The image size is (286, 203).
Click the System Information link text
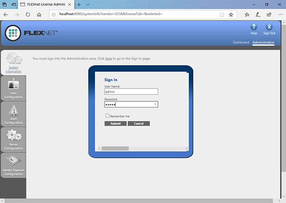pyautogui.click(x=13, y=69)
